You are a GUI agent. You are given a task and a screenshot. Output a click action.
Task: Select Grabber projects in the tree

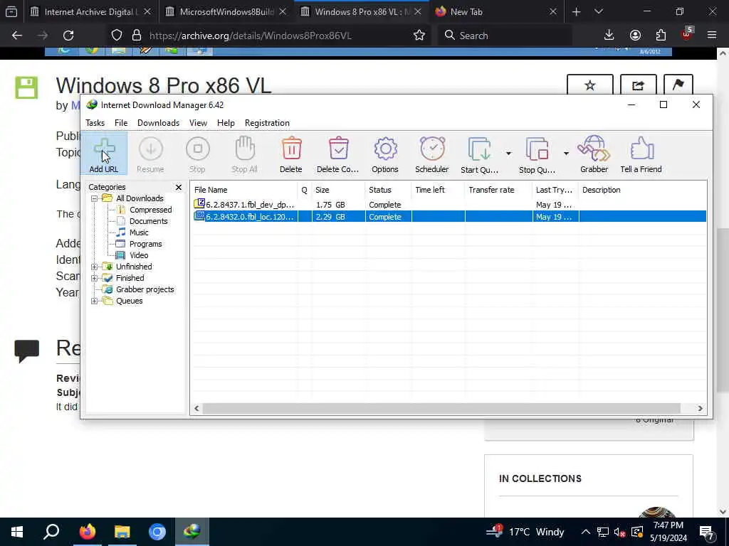point(145,290)
